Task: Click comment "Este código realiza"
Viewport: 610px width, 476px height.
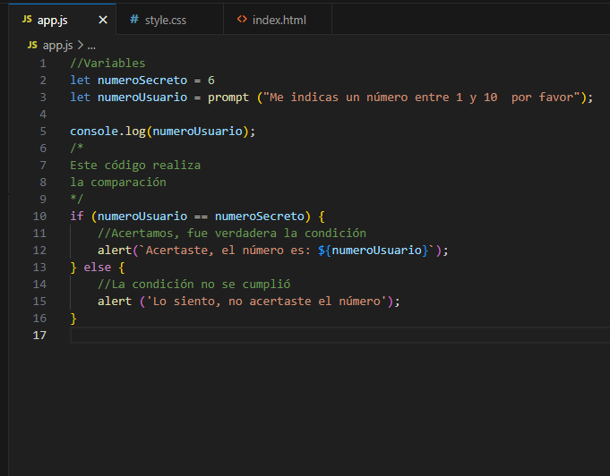Action: [x=135, y=166]
